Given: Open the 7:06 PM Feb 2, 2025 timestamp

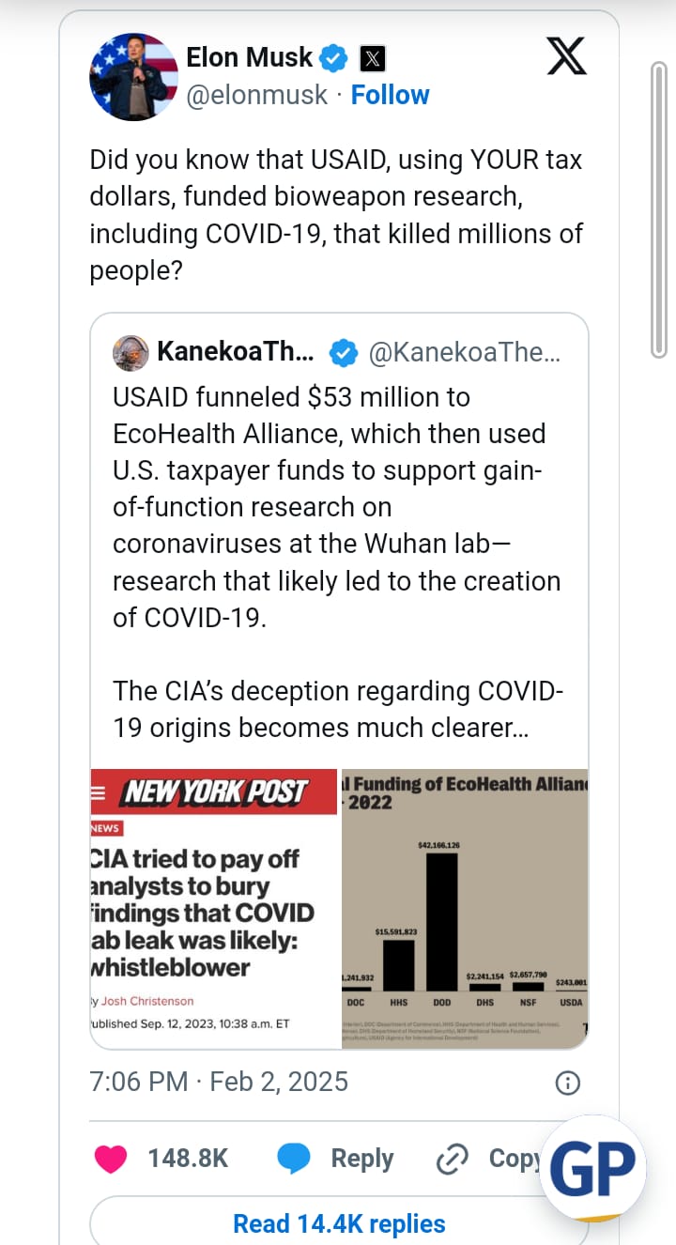Looking at the screenshot, I should 219,1082.
